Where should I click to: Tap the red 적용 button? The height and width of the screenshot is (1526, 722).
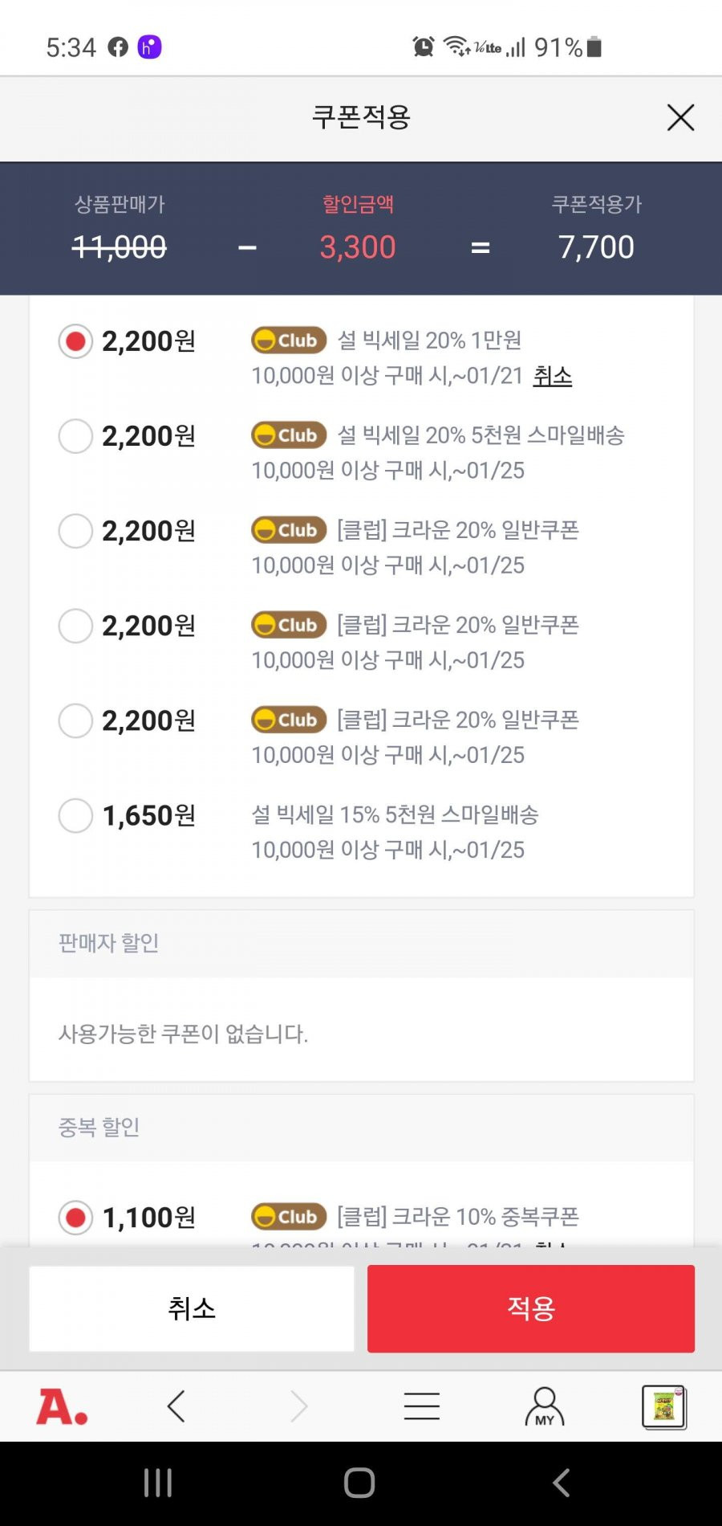pos(531,1308)
